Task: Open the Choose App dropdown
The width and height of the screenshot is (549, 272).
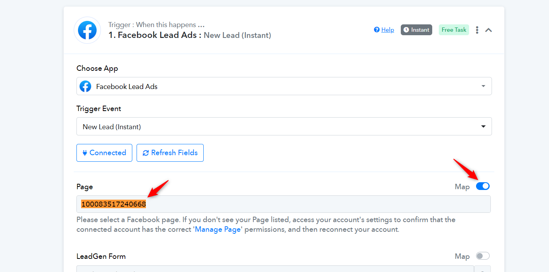Action: (x=284, y=86)
